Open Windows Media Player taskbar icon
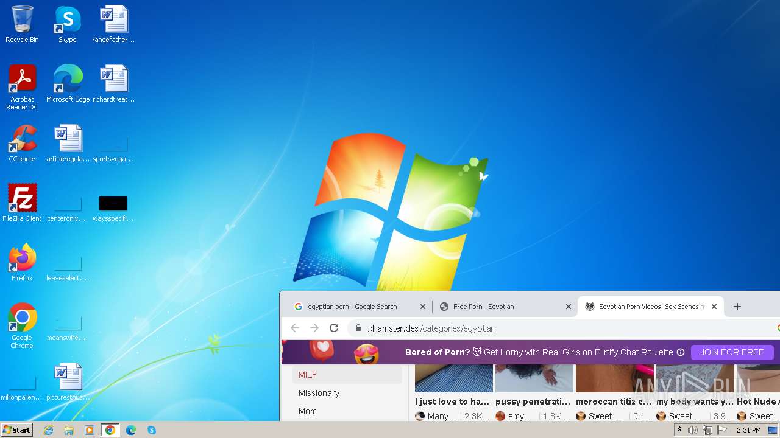 coord(90,430)
